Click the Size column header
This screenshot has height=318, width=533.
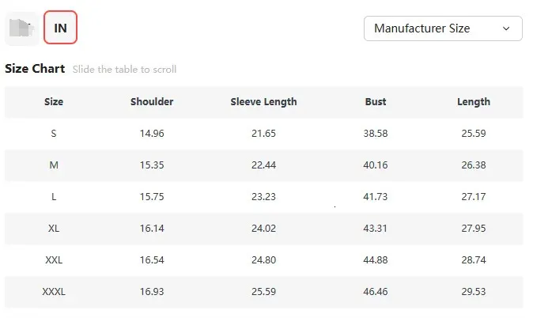(x=54, y=102)
